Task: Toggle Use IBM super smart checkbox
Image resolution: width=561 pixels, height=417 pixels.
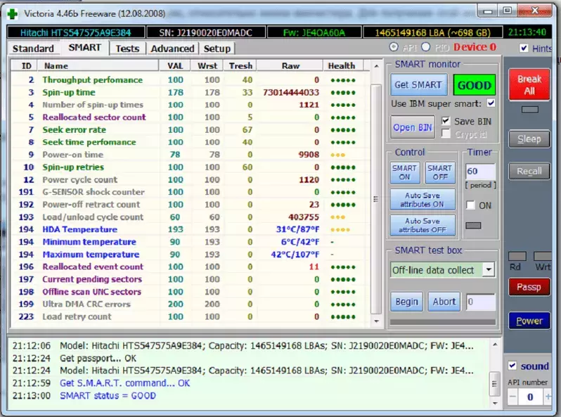Action: pos(491,103)
